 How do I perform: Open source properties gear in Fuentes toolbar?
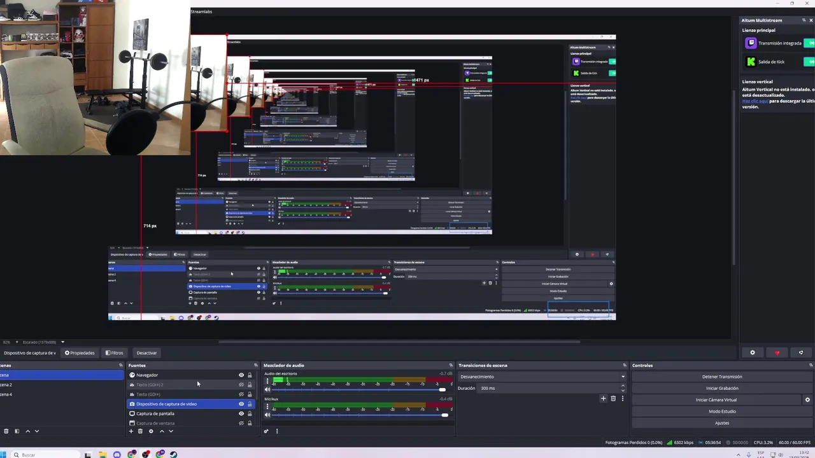click(151, 431)
